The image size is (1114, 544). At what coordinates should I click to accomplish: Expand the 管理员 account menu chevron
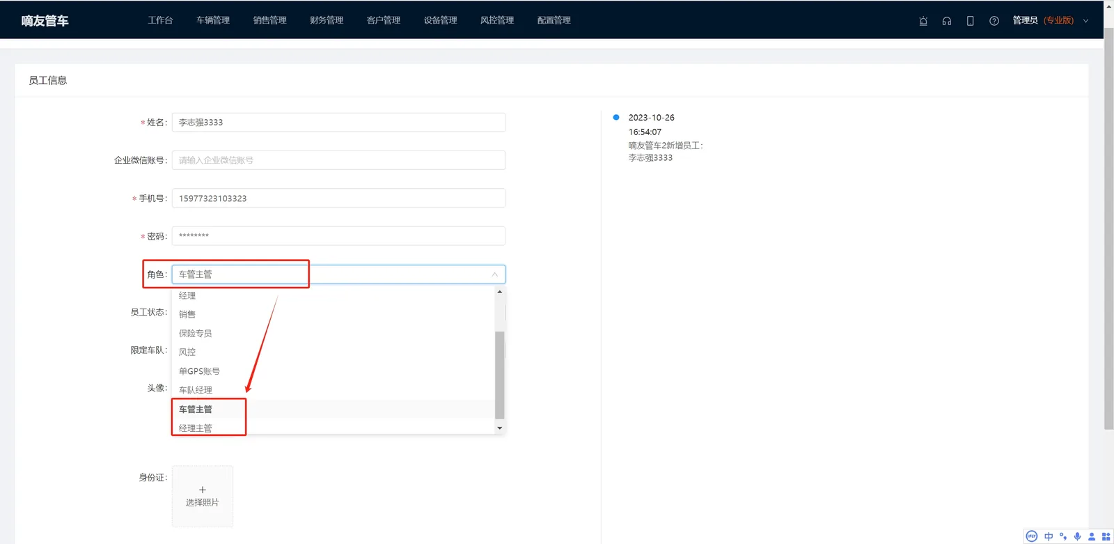click(x=1085, y=21)
